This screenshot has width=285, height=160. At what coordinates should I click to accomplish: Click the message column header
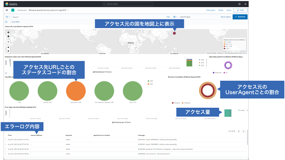141,135
